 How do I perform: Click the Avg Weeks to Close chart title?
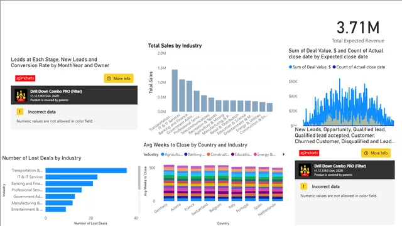tap(195, 145)
